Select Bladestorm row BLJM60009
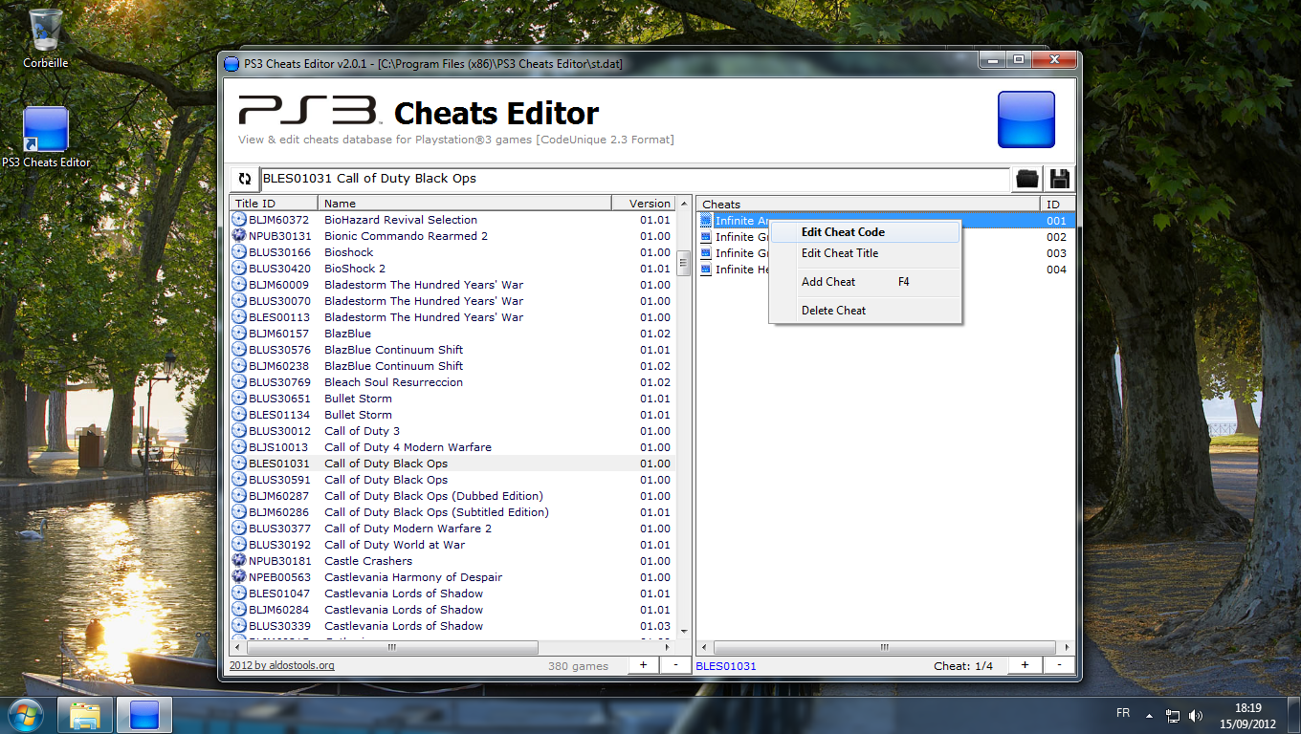The image size is (1301, 734). 452,285
